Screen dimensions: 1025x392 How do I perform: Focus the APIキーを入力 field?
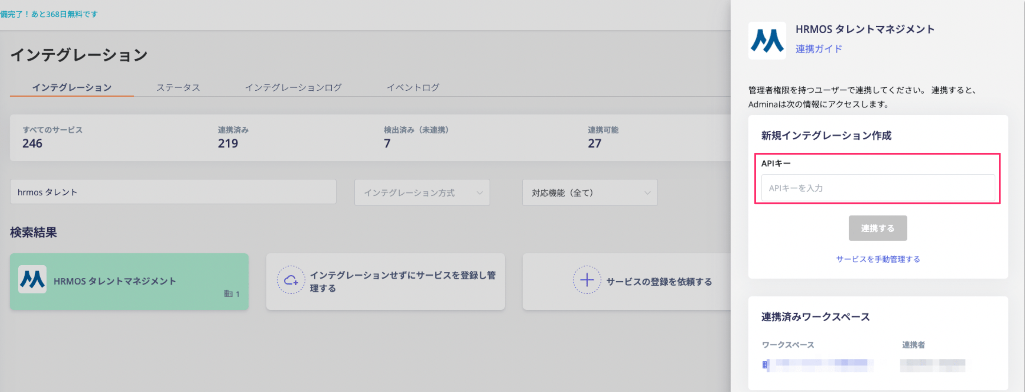[x=878, y=188]
